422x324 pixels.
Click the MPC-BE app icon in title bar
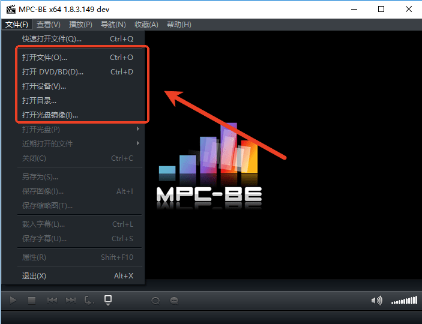point(10,10)
